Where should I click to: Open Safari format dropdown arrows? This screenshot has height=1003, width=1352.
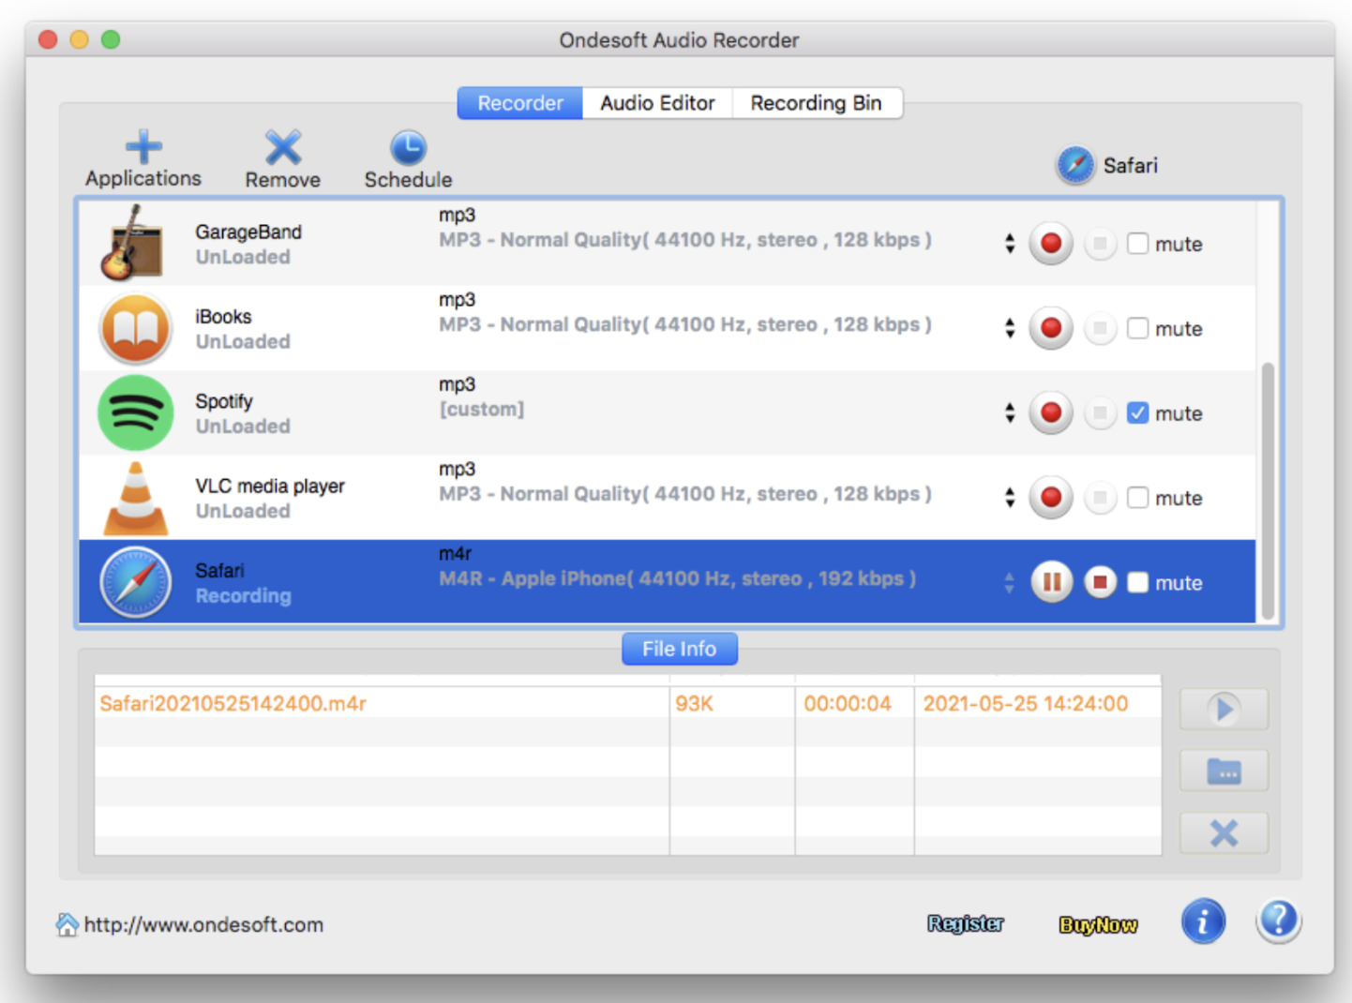point(1010,582)
